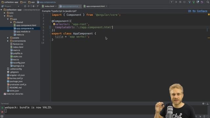Click the VCS update project icon

(189, 2)
